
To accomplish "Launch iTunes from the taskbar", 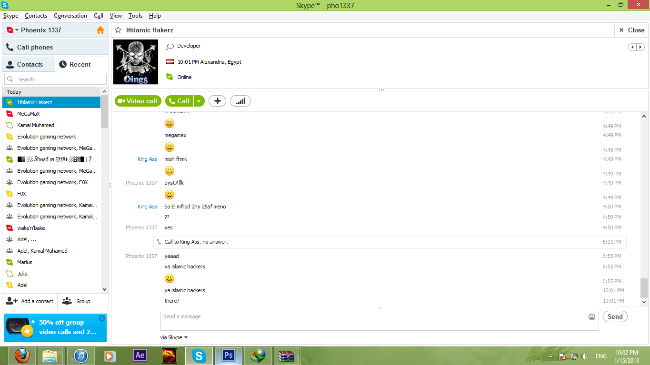I will pos(81,356).
